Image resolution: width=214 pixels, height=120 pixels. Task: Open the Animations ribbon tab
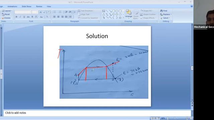tap(12, 6)
